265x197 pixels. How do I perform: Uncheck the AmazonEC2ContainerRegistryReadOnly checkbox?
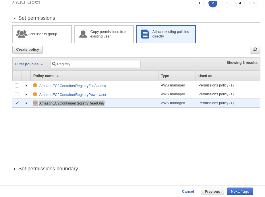[x=17, y=103]
